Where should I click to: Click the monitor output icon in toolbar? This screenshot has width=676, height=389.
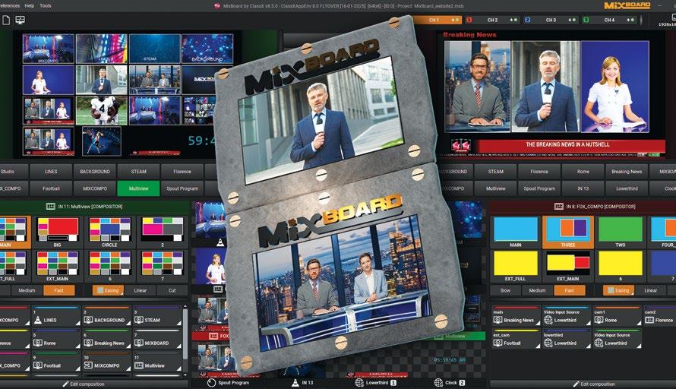click(20, 20)
